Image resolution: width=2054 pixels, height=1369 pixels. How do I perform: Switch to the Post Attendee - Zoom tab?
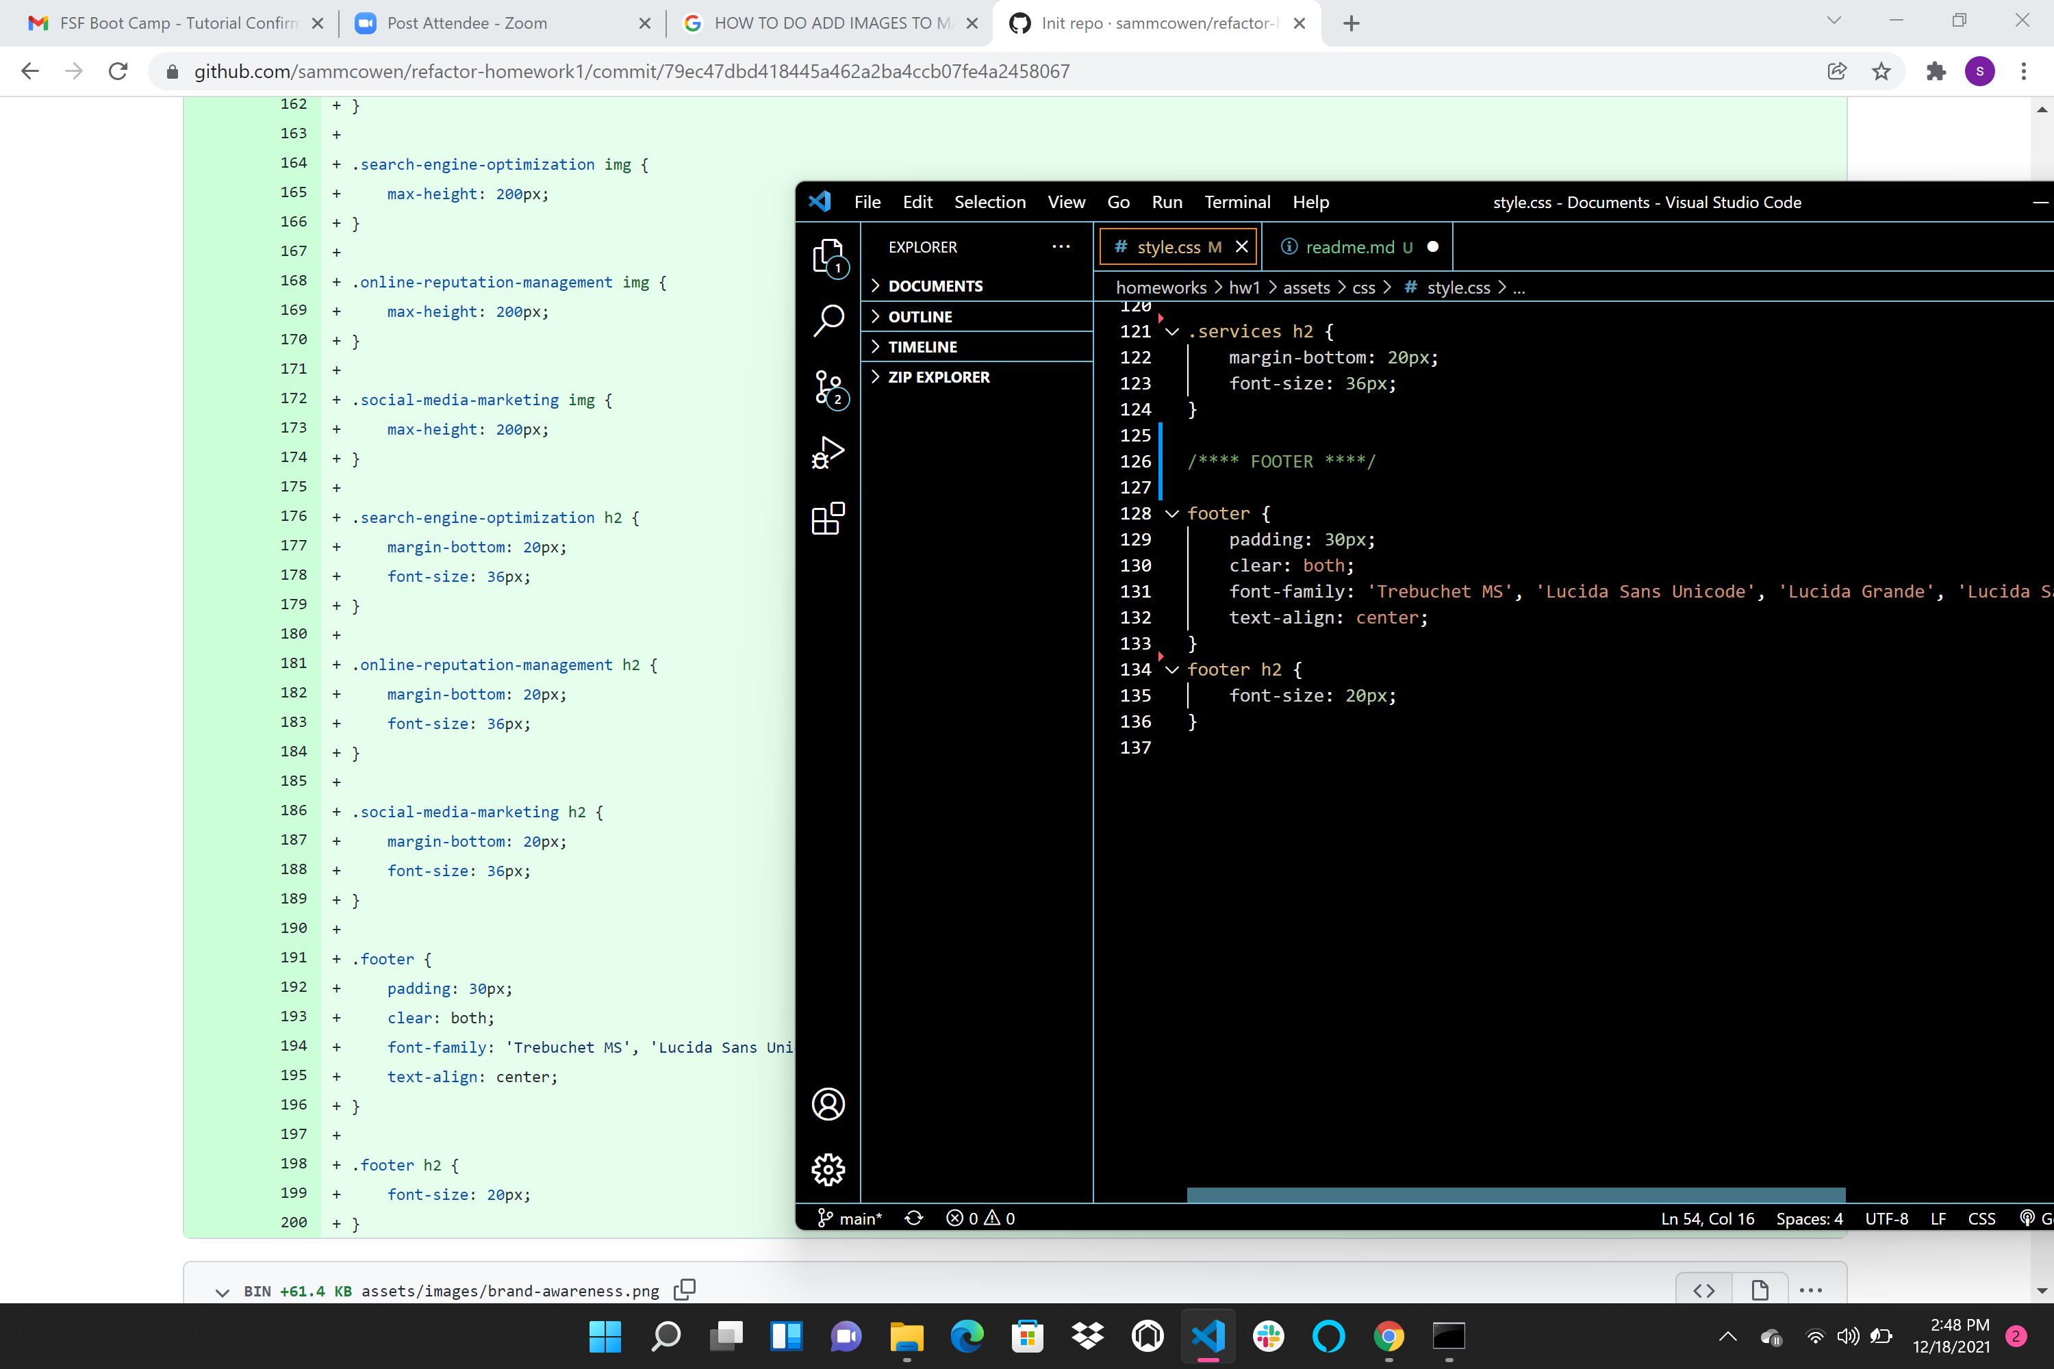[x=503, y=23]
